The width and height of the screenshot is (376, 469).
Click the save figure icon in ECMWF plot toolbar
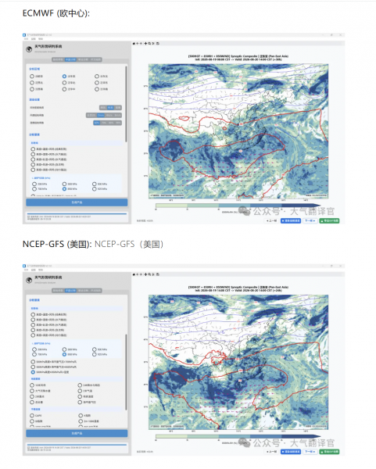[158, 43]
